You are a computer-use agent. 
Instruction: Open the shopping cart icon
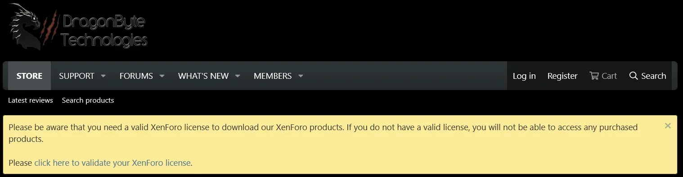594,76
